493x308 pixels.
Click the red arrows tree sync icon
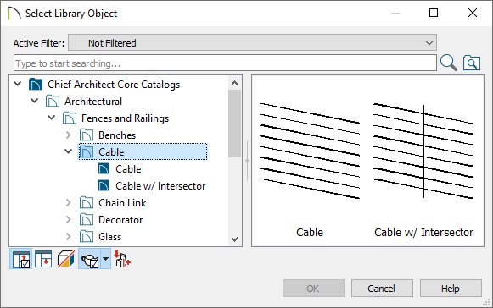coord(122,259)
